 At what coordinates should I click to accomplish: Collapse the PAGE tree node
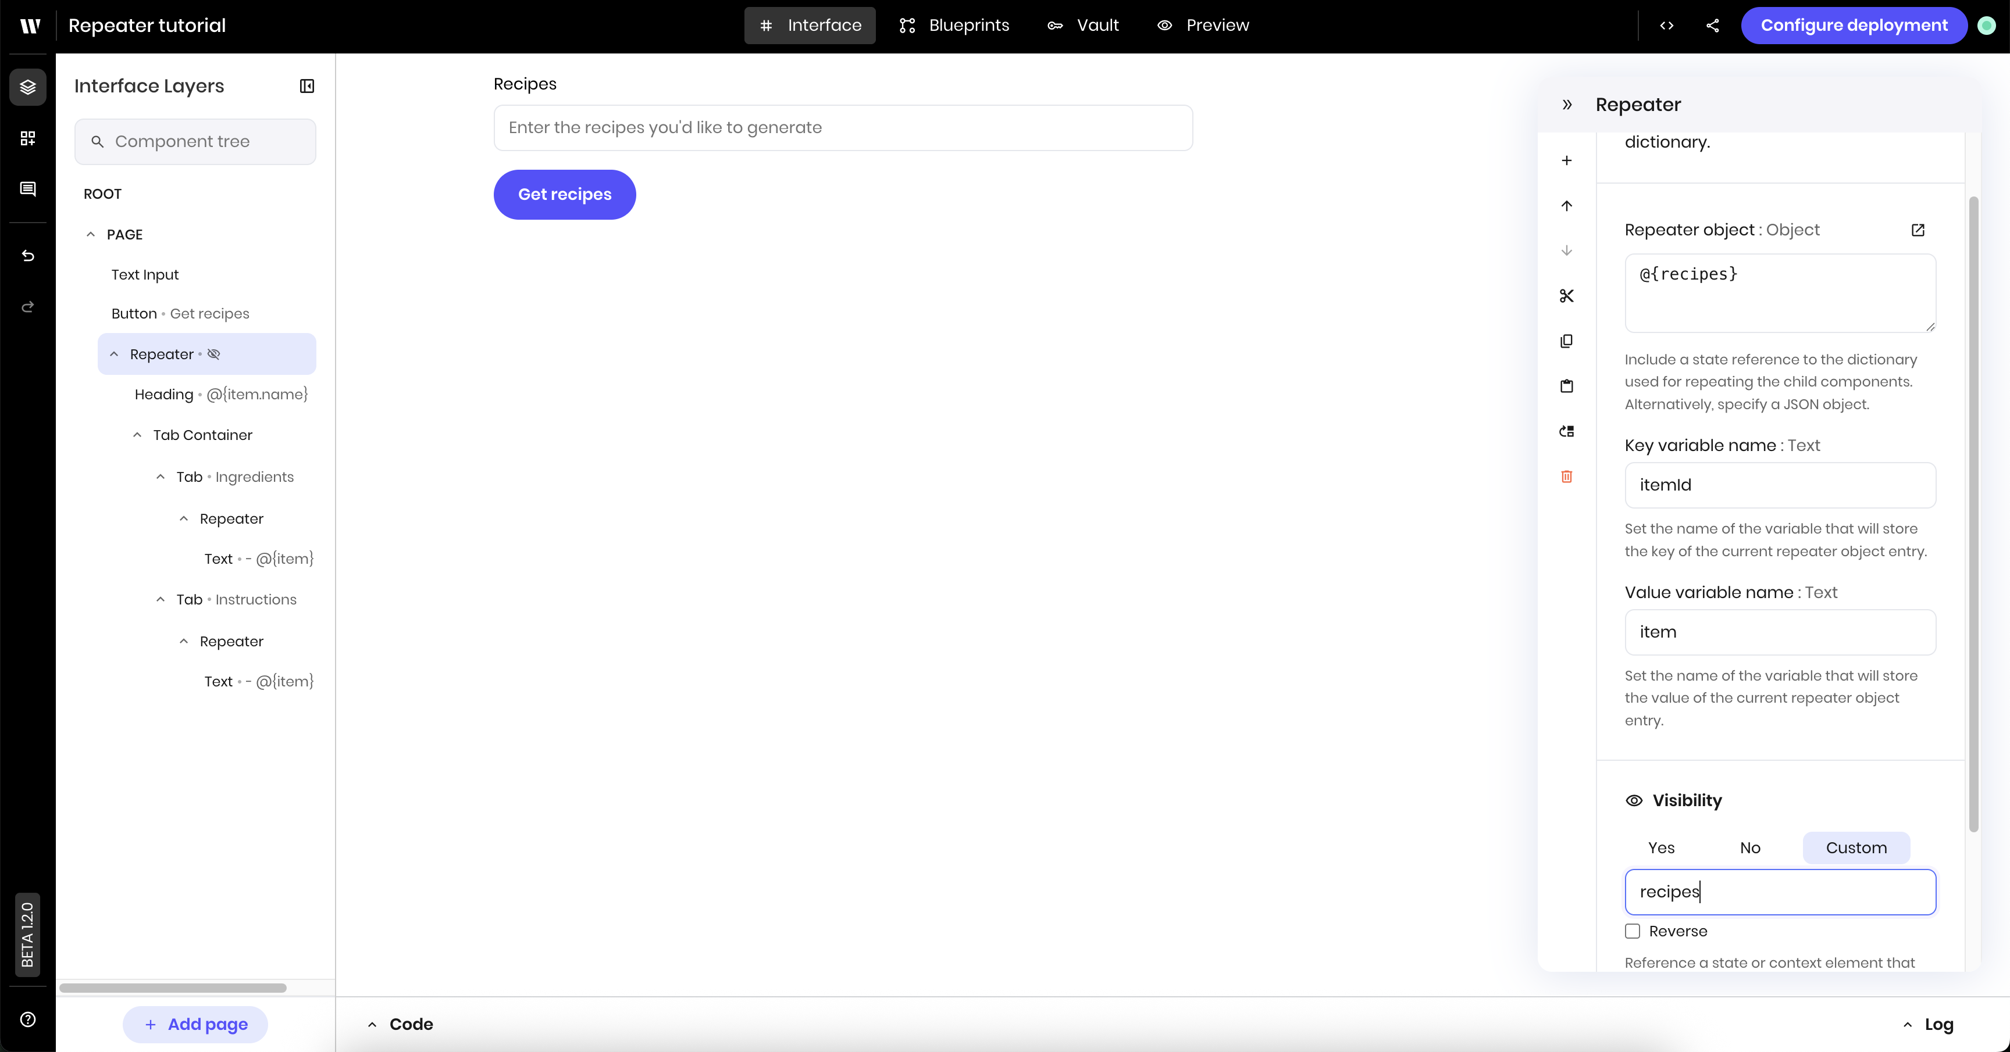pyautogui.click(x=91, y=235)
